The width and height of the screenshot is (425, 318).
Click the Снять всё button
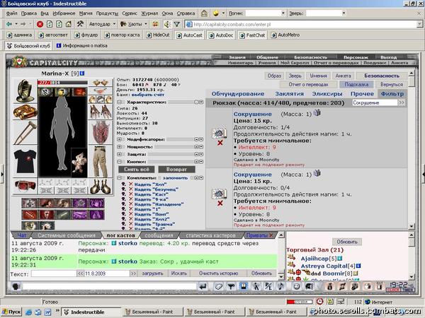tap(136, 170)
